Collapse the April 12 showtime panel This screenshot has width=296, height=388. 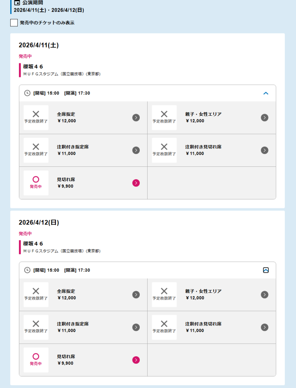pyautogui.click(x=266, y=270)
